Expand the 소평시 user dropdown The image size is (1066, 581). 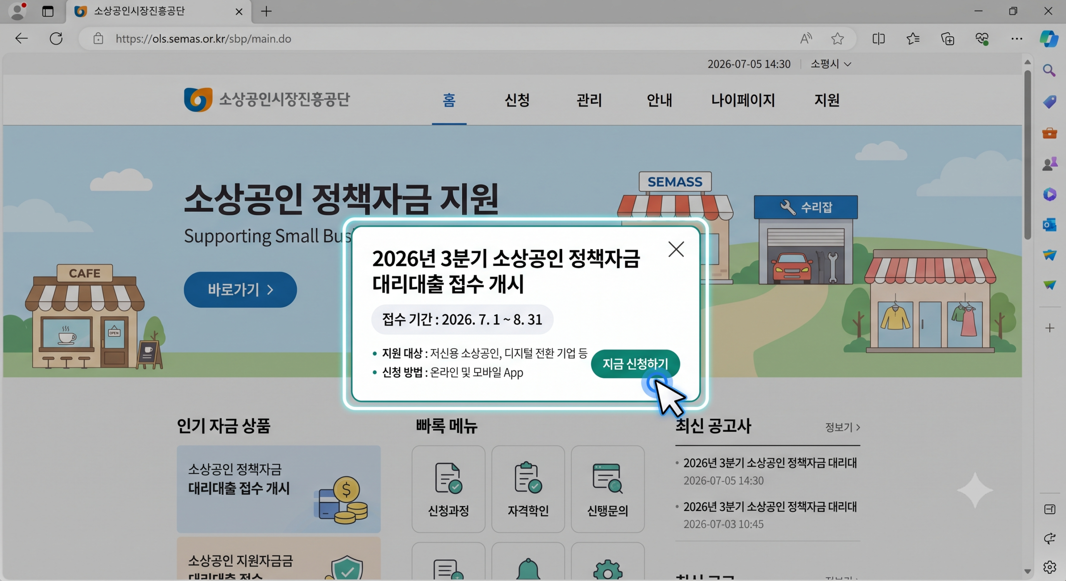click(x=831, y=64)
